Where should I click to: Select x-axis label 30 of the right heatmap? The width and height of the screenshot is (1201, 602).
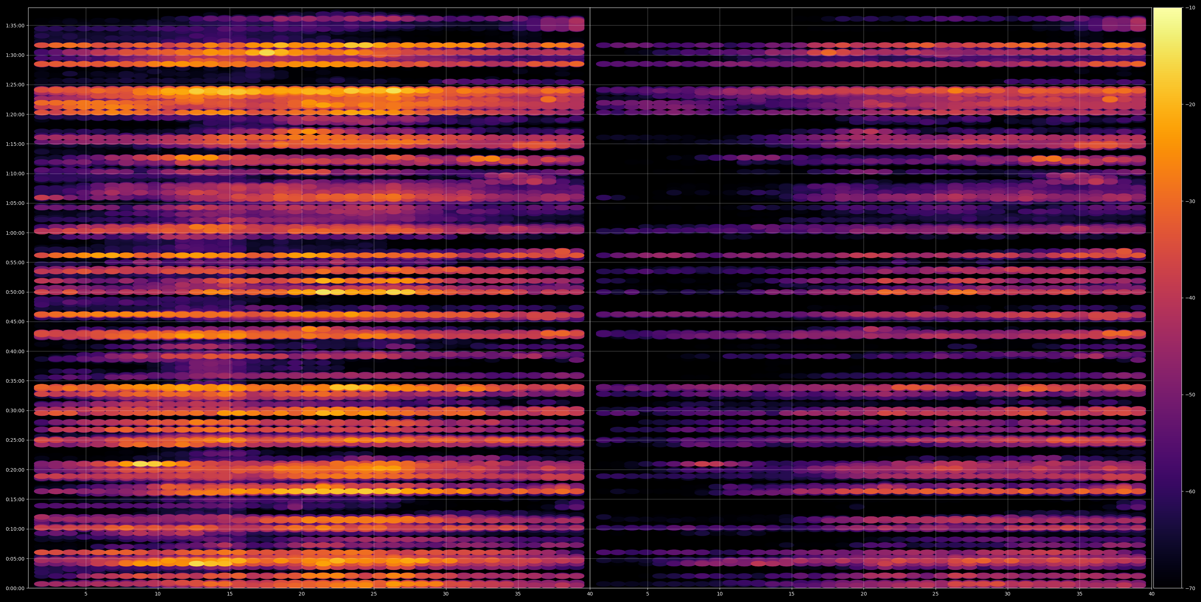pos(1007,594)
